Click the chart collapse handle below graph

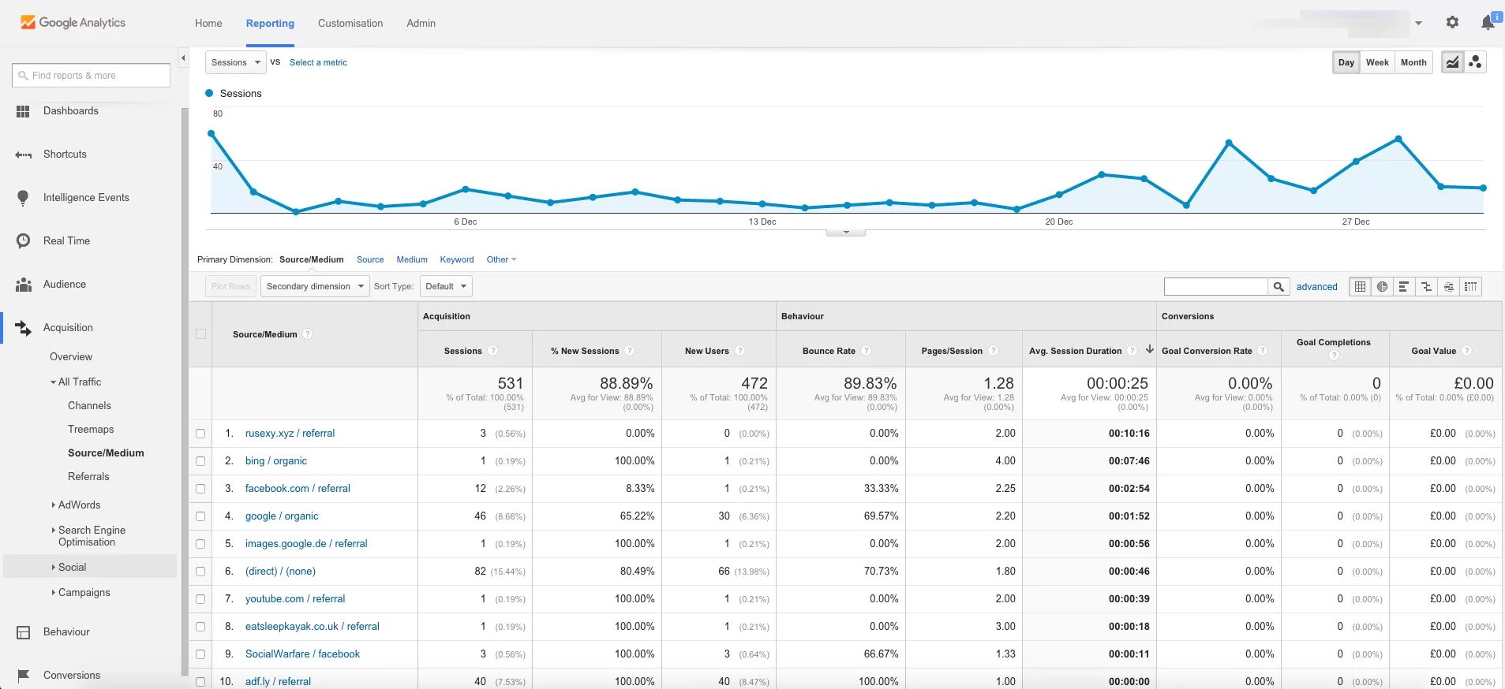[x=846, y=233]
